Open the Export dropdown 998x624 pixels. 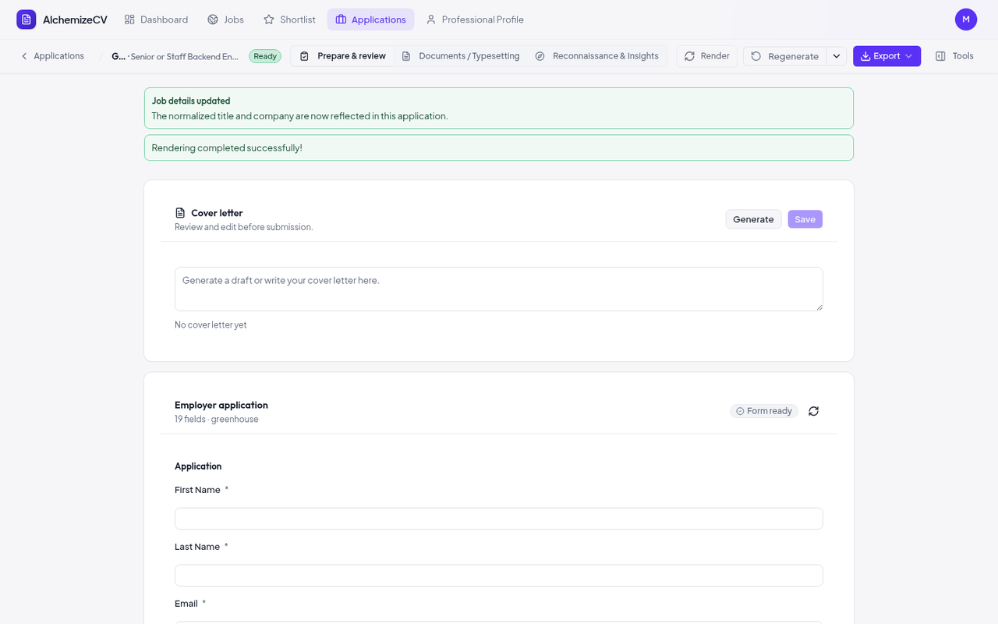tap(887, 56)
